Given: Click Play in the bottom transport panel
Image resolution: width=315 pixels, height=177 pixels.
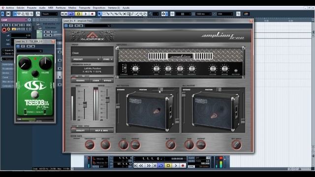Looking at the screenshot, I should pyautogui.click(x=176, y=166).
